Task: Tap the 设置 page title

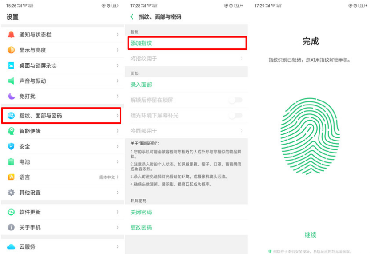Action: [x=12, y=17]
